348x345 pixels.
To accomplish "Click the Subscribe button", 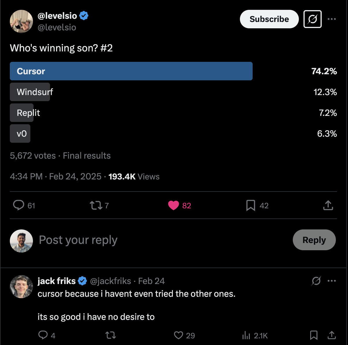I will [x=269, y=19].
